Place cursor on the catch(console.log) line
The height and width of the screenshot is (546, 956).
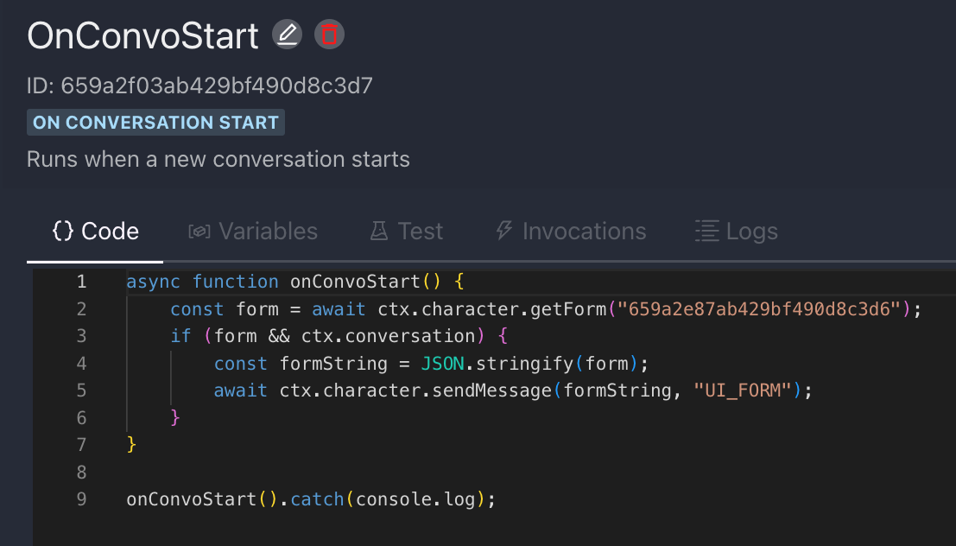pyautogui.click(x=311, y=499)
